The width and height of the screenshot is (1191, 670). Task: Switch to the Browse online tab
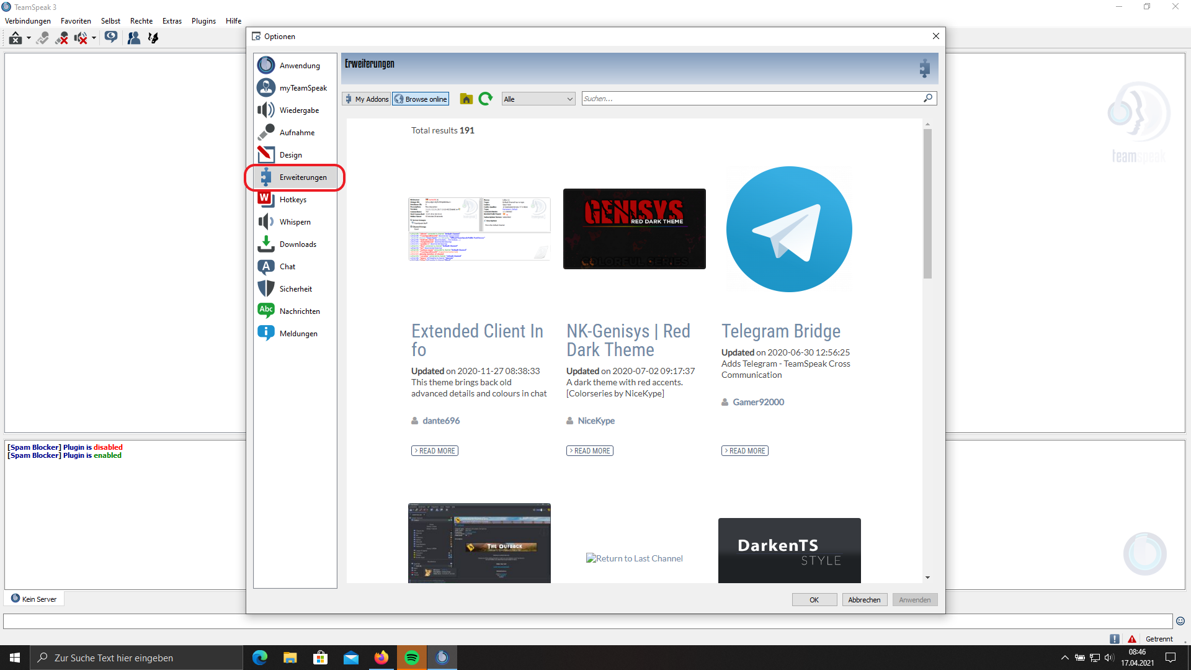421,99
